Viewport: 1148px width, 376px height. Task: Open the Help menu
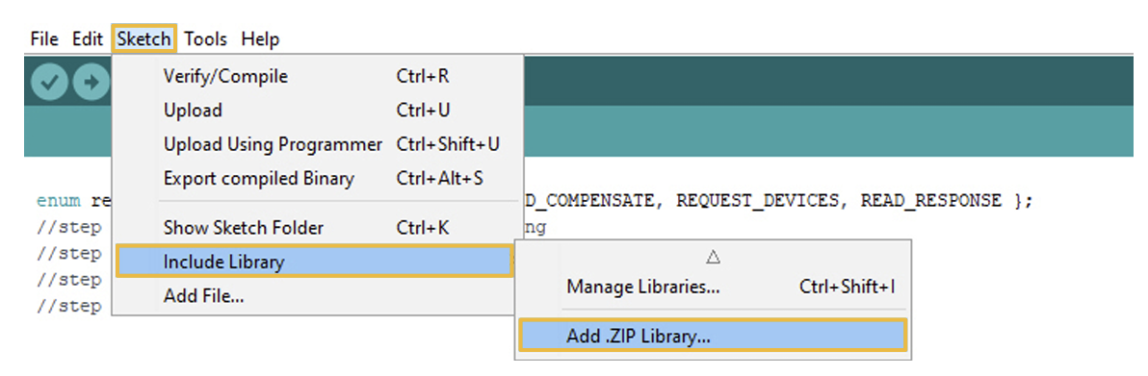click(x=261, y=38)
